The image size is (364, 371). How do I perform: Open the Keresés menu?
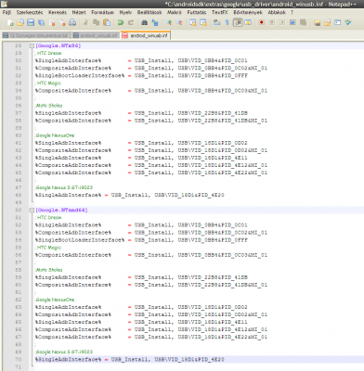click(x=58, y=12)
